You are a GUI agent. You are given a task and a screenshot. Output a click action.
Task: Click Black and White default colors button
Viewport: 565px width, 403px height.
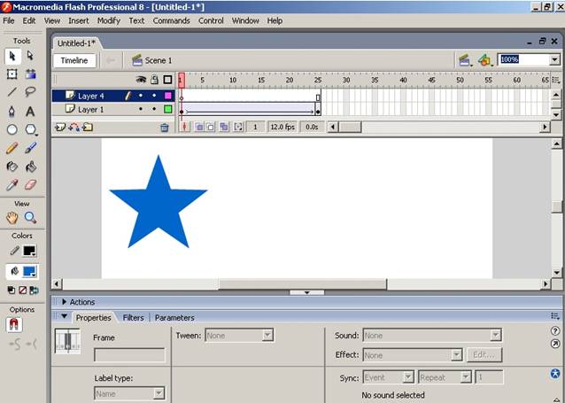point(12,291)
